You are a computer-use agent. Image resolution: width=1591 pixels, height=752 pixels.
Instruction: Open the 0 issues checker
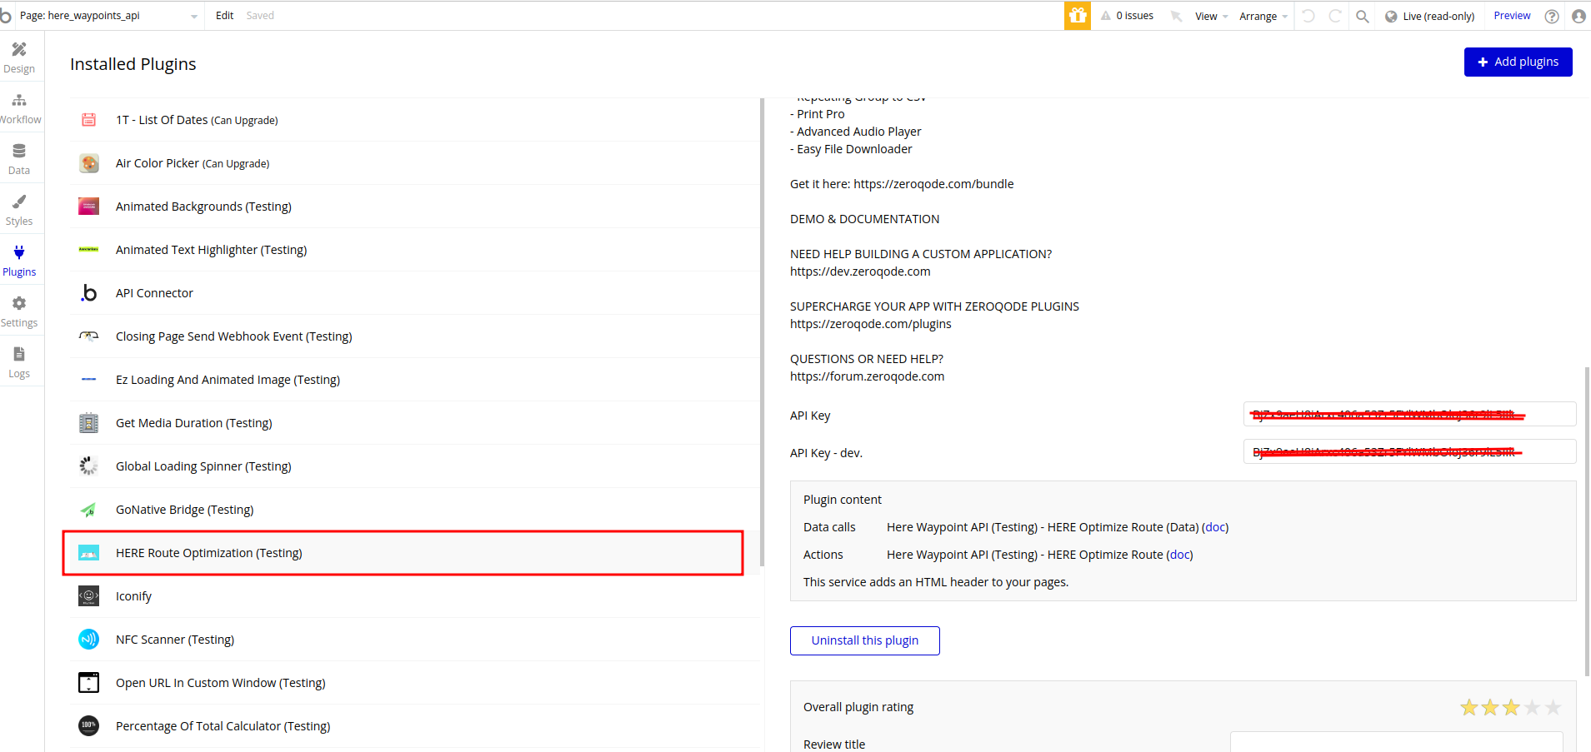pyautogui.click(x=1127, y=16)
